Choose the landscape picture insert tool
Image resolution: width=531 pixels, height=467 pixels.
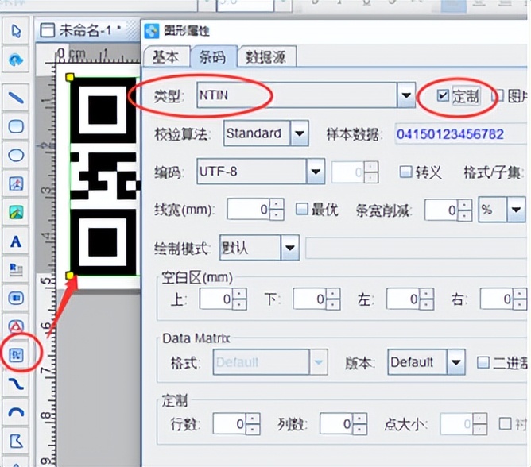pyautogui.click(x=16, y=212)
